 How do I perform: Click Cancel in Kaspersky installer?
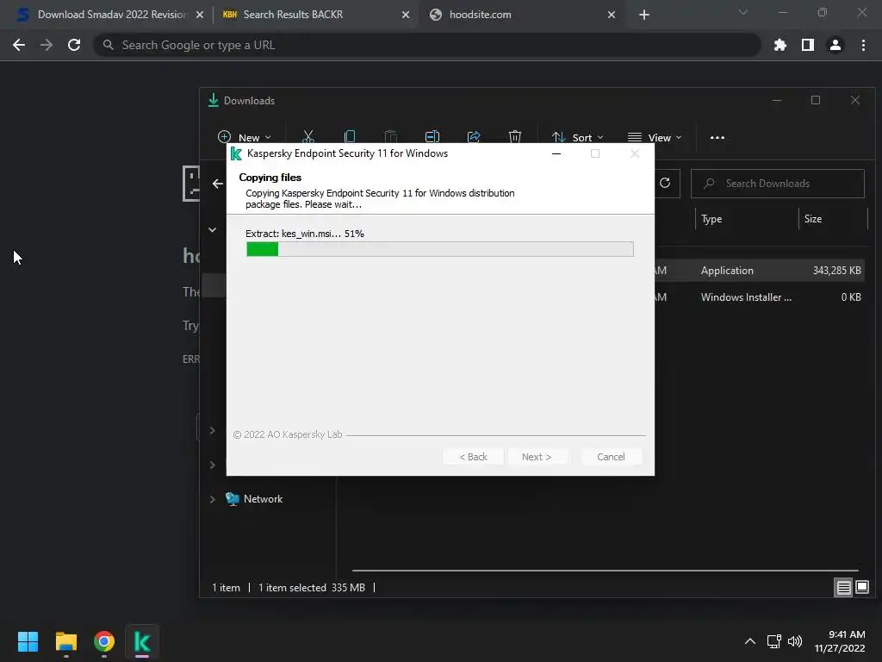point(611,457)
